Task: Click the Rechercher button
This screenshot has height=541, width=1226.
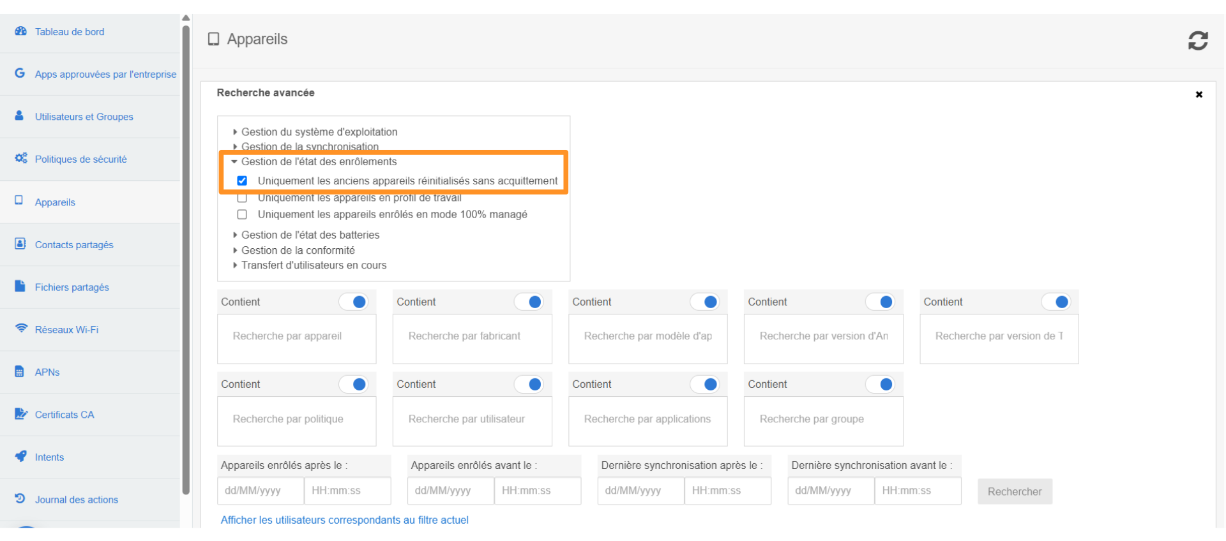Action: tap(1014, 491)
